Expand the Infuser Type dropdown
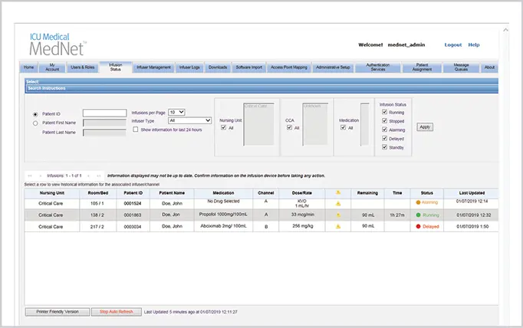 pyautogui.click(x=189, y=120)
